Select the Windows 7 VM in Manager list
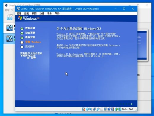The image size is (154, 116). (x=9, y=28)
